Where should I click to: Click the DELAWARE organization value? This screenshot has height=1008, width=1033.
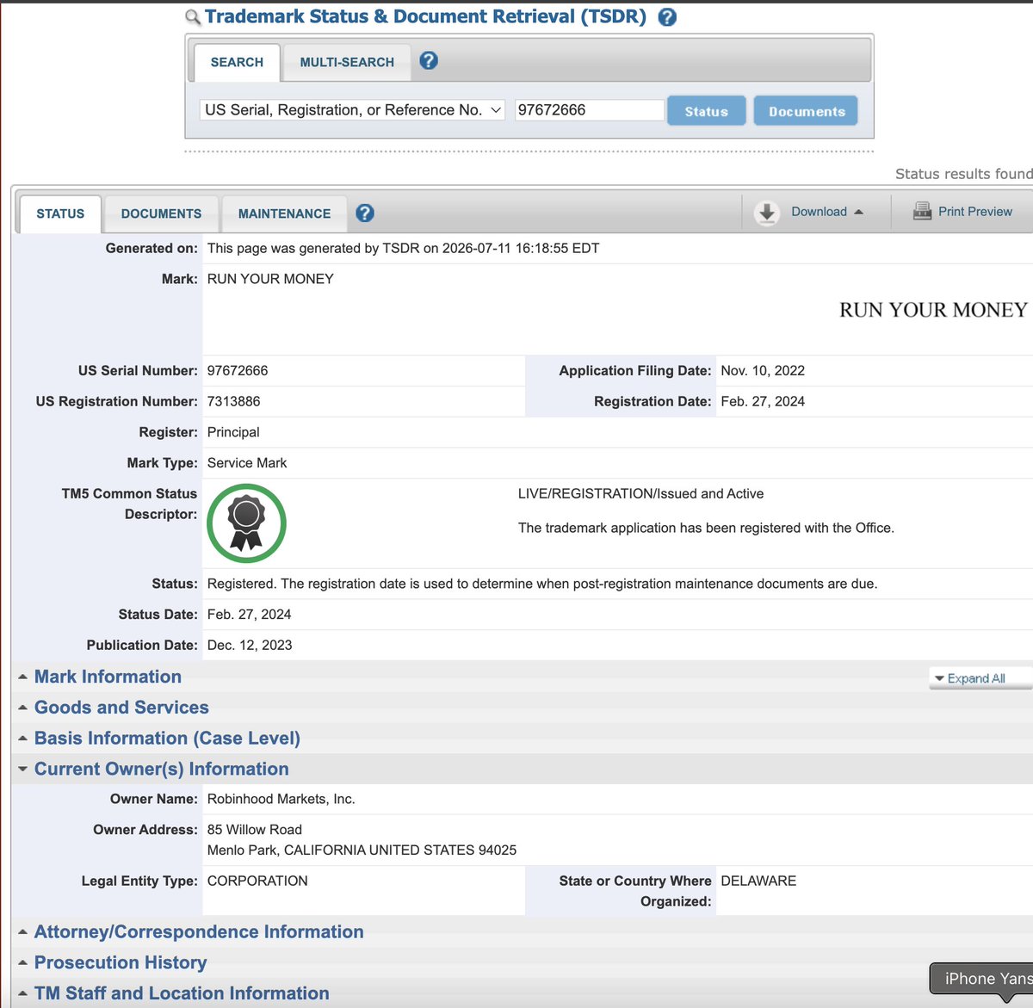click(x=758, y=881)
